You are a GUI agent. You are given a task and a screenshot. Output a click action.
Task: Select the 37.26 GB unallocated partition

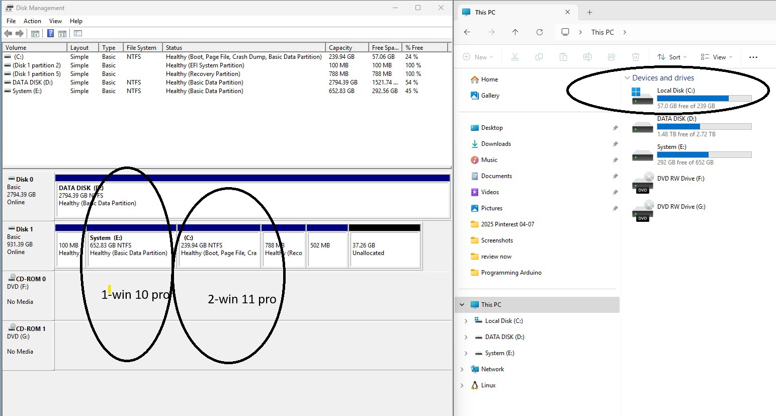click(384, 246)
